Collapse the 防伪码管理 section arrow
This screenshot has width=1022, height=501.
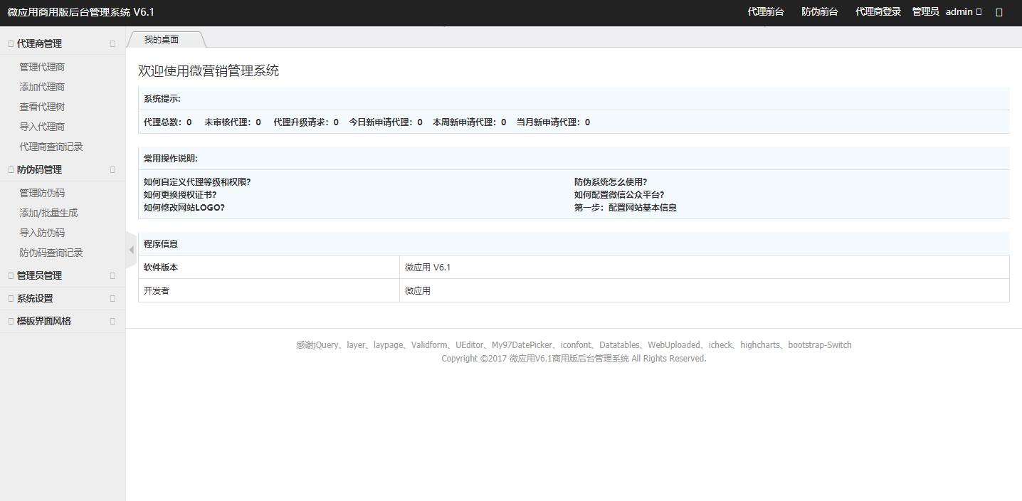(112, 169)
